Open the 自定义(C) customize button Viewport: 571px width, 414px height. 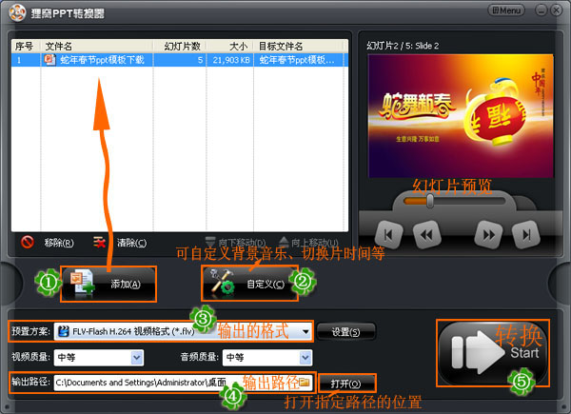pos(249,284)
